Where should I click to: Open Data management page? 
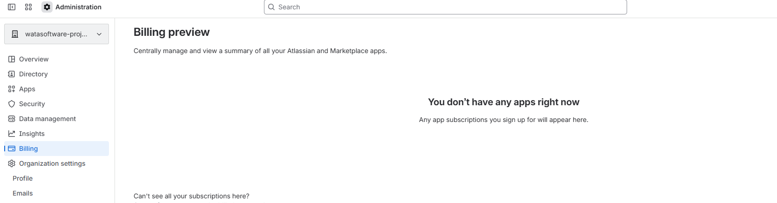point(56,119)
